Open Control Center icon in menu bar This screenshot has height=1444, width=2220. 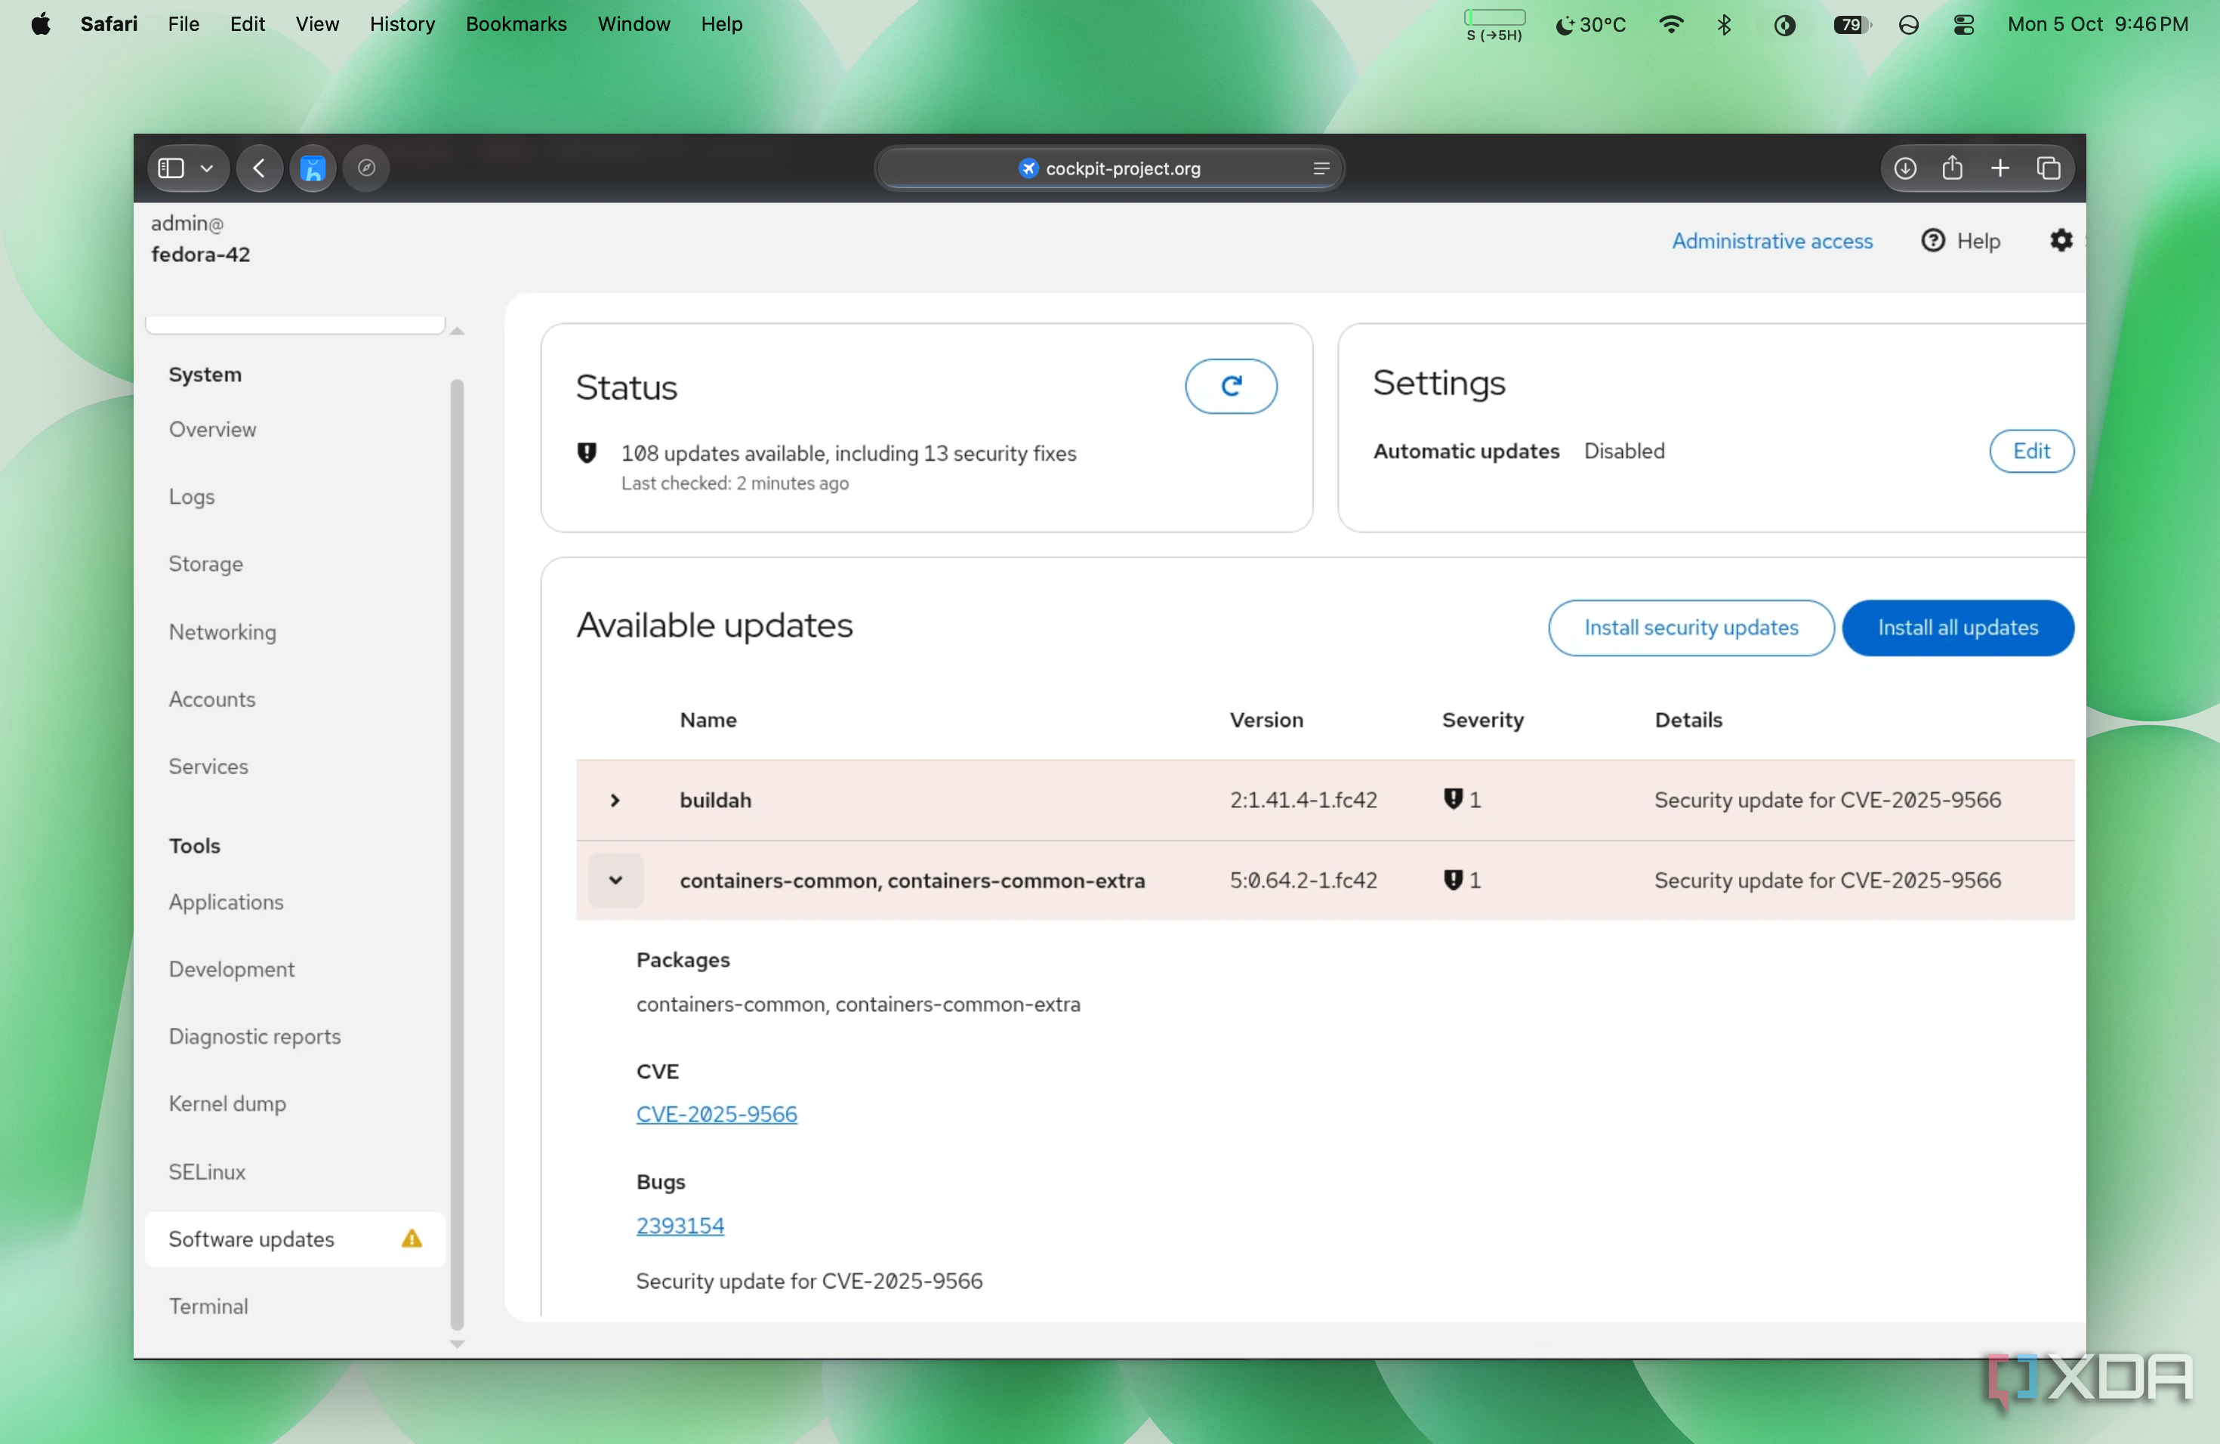point(1963,24)
